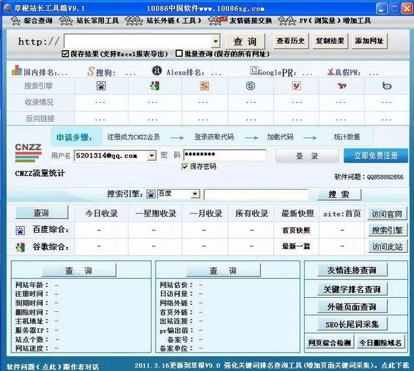Screen dimensions: 414x371
Task: Click the top 查询 button beside URL field
Action: pyautogui.click(x=245, y=41)
